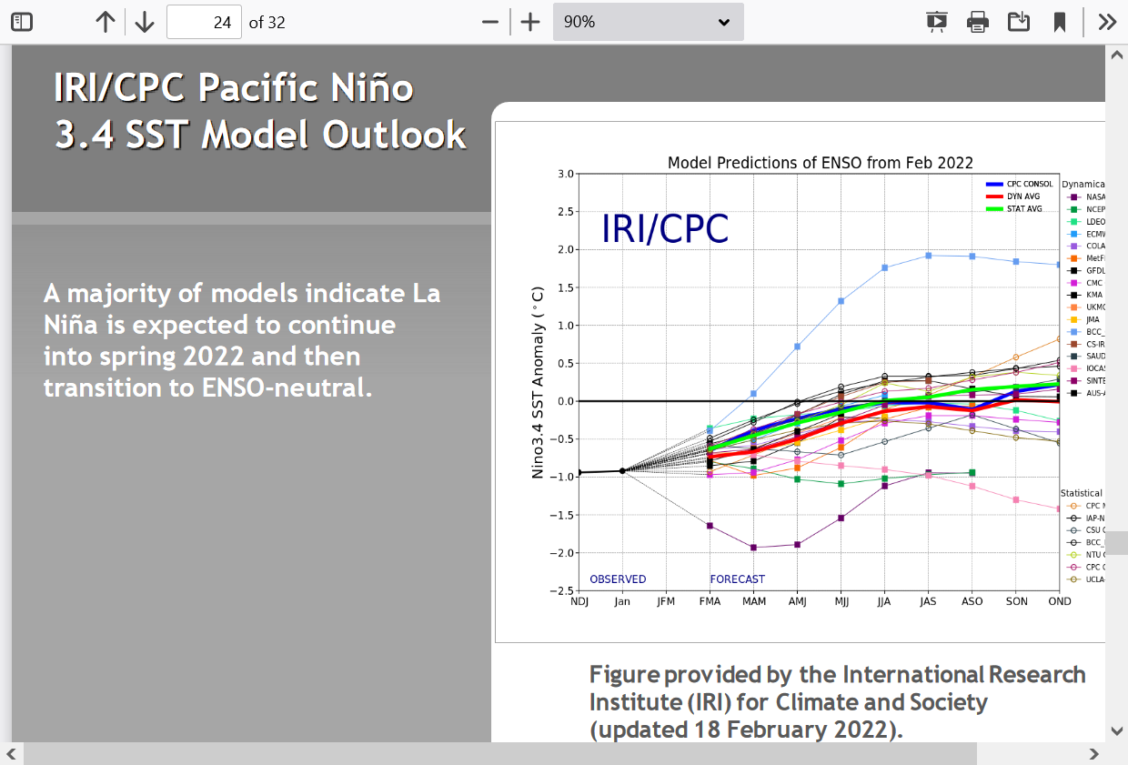Switch to presentation mode
The height and width of the screenshot is (765, 1128).
coord(936,22)
